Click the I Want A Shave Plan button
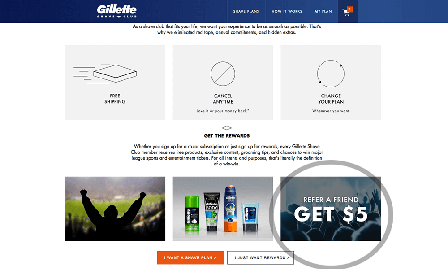Image resolution: width=448 pixels, height=270 pixels. [190, 258]
